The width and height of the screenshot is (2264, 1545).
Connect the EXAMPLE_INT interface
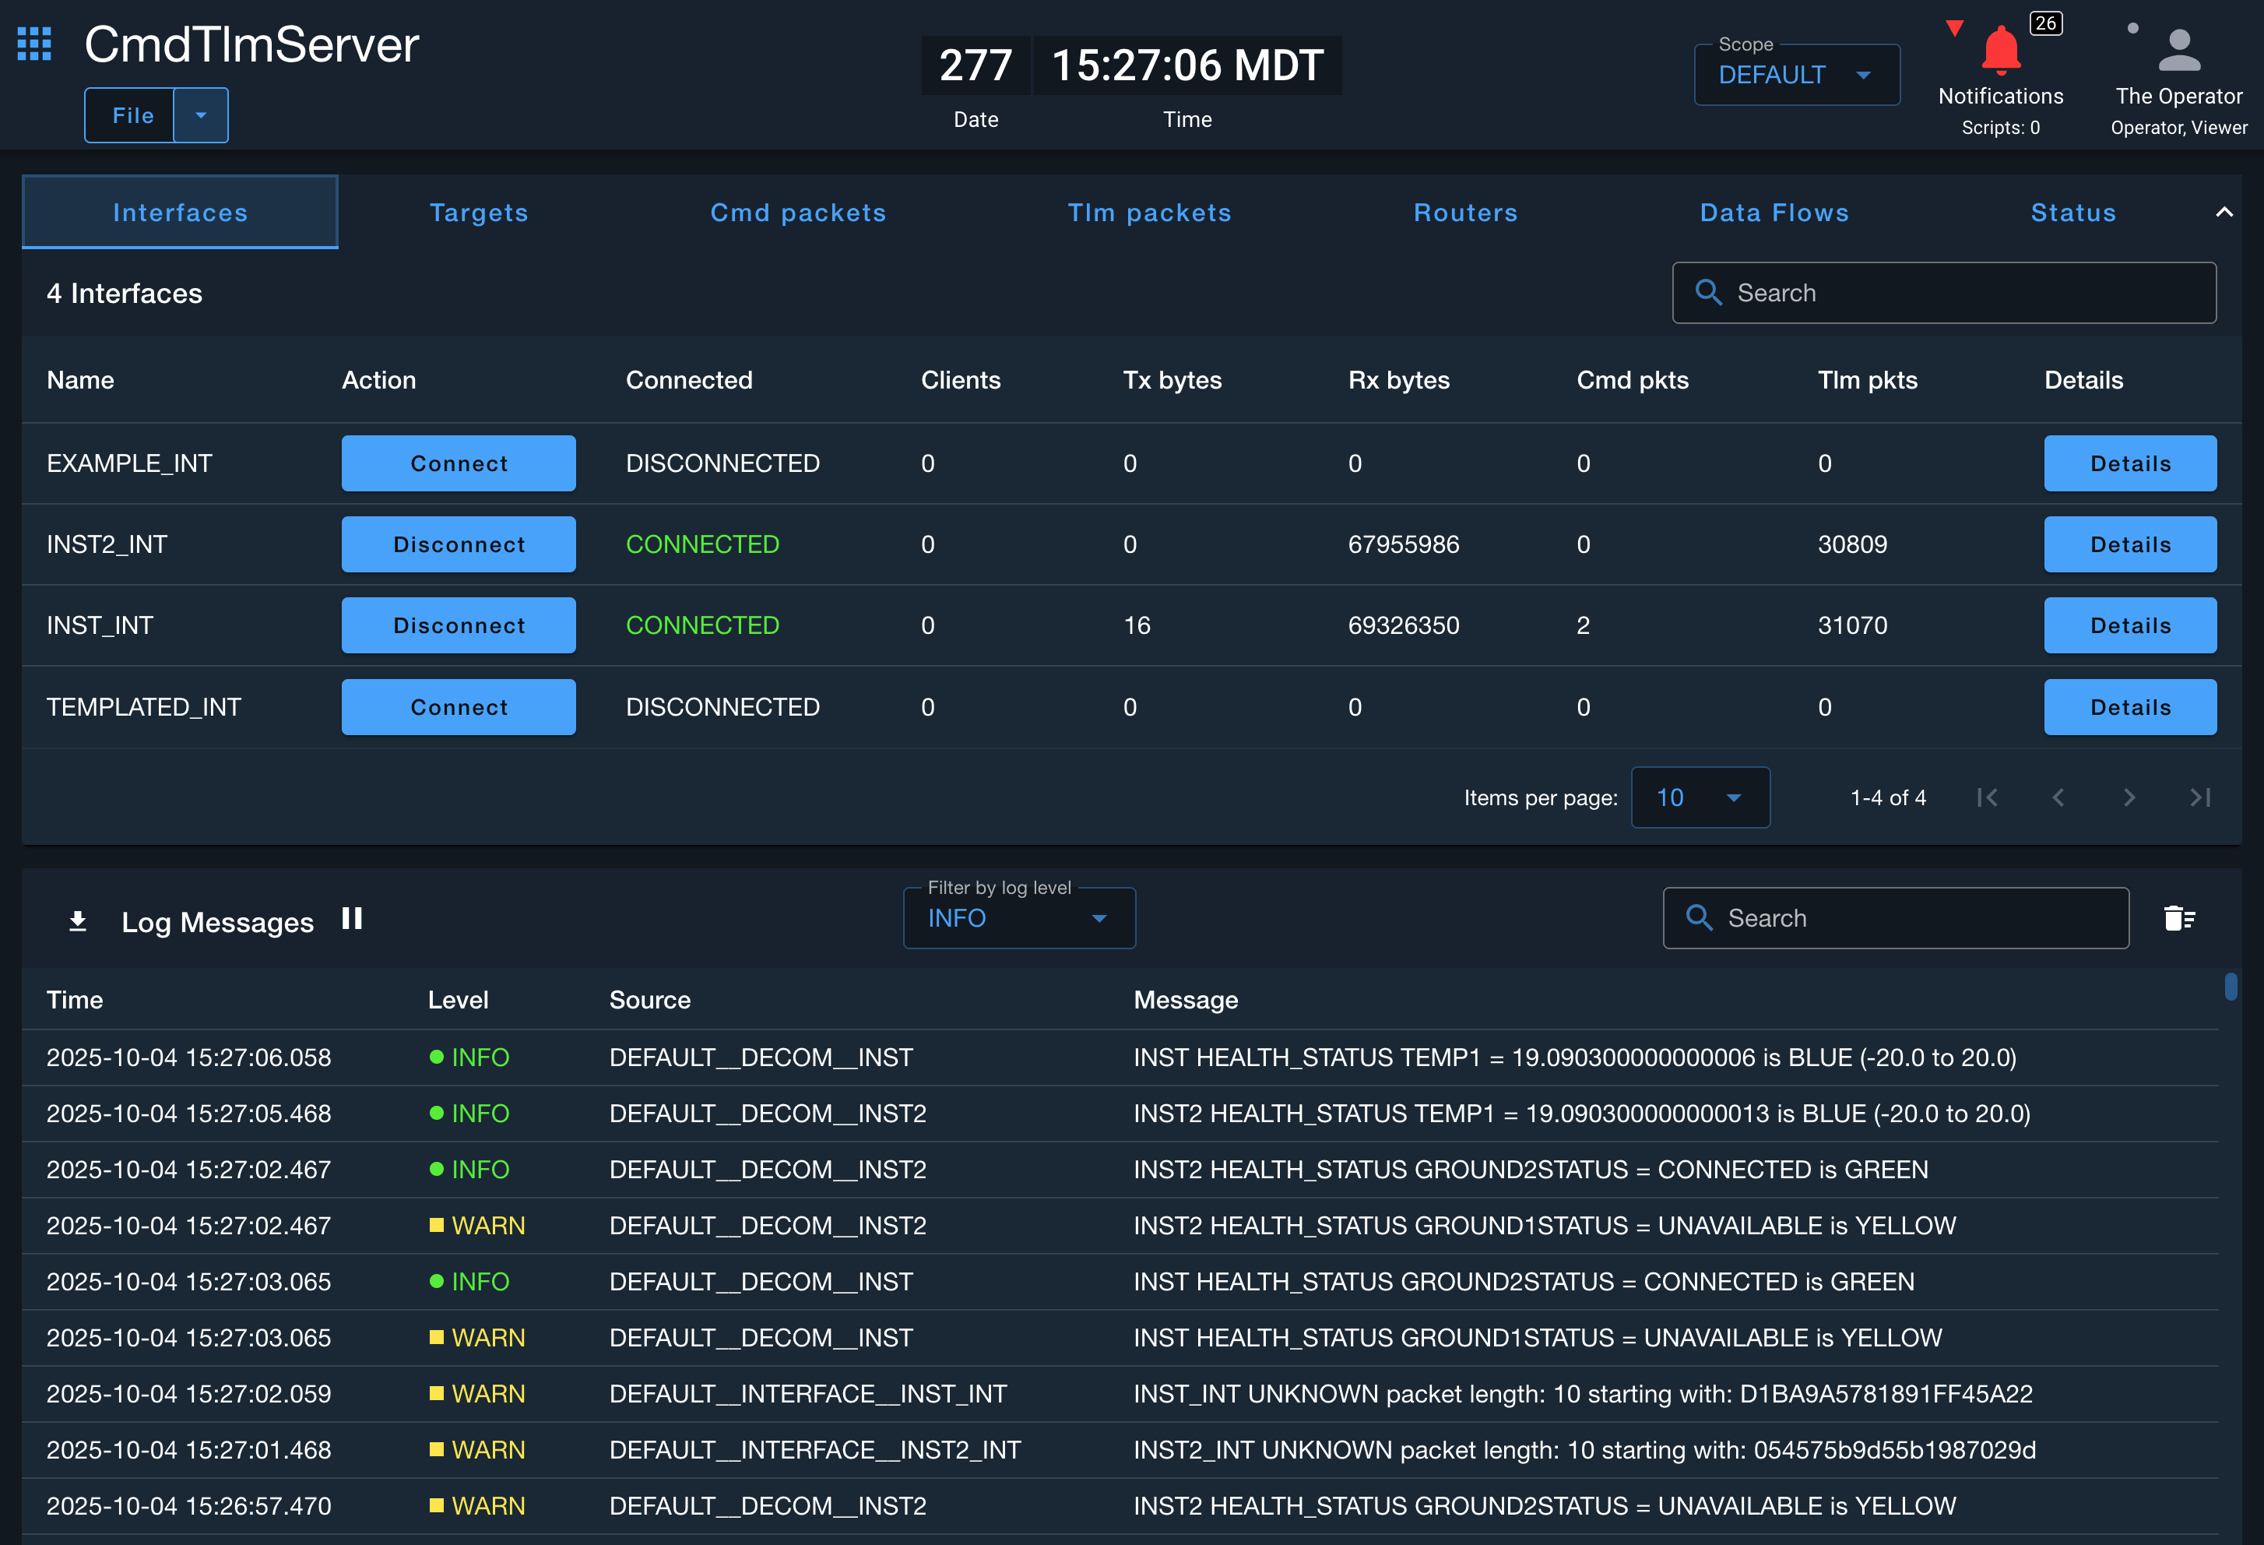(x=458, y=463)
